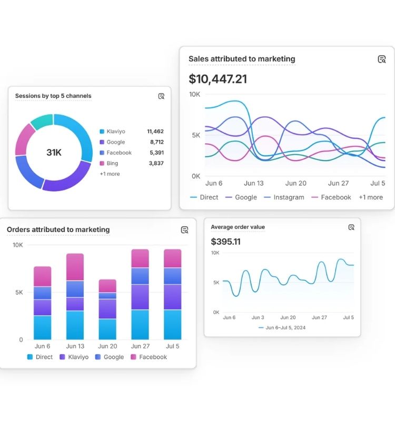Click Average order value title
The width and height of the screenshot is (395, 421).
tap(238, 227)
